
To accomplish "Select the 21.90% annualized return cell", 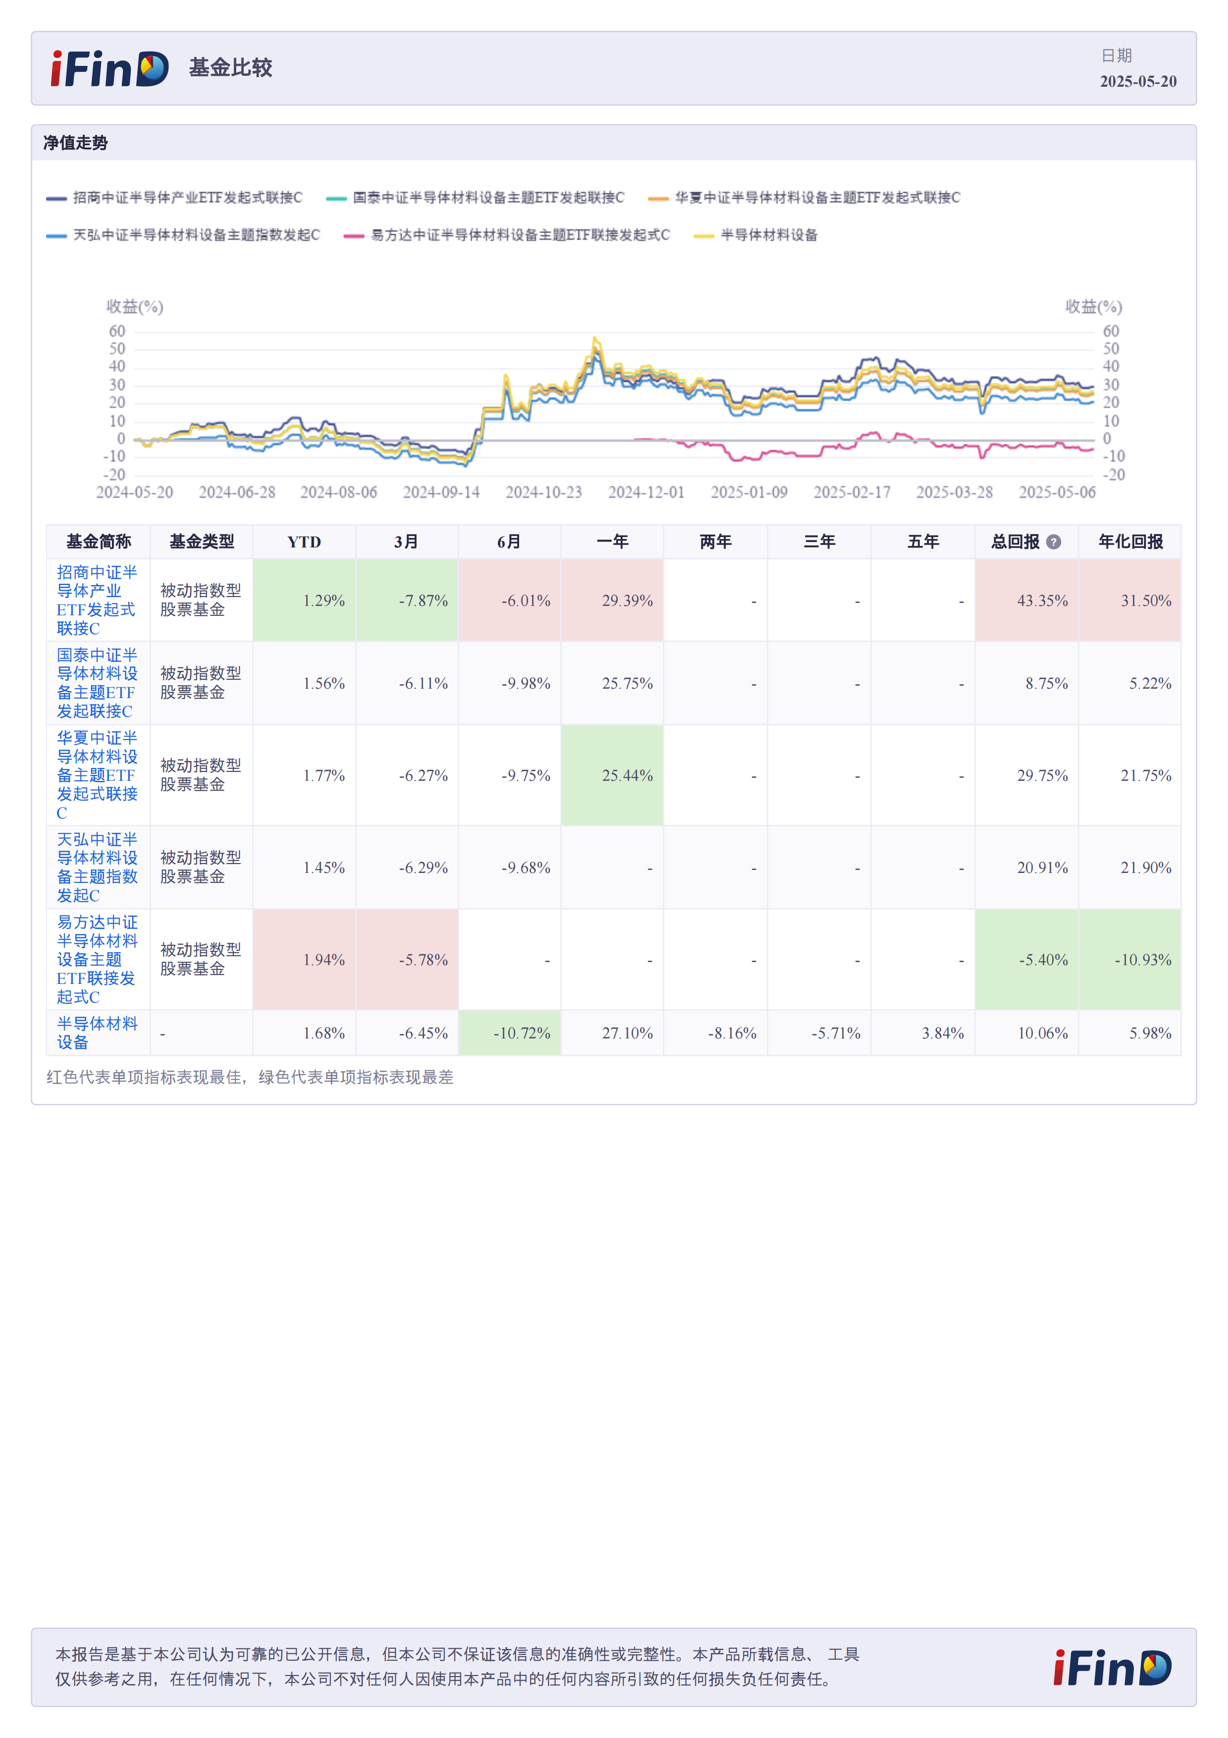I will click(1130, 868).
